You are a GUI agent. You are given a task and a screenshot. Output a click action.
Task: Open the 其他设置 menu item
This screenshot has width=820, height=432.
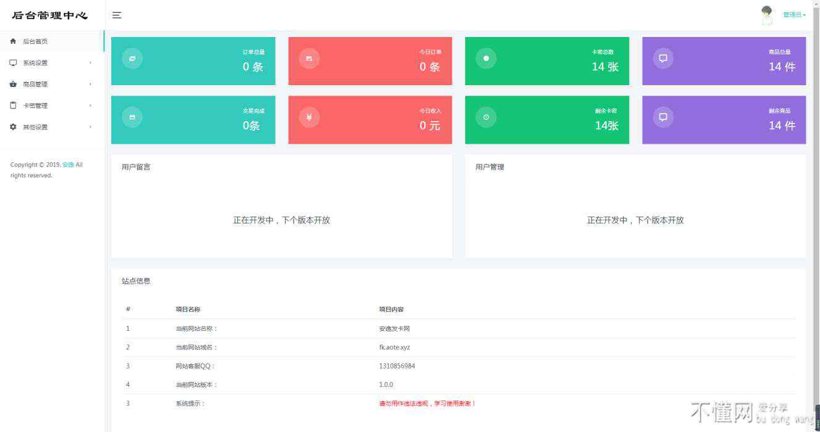(x=52, y=127)
